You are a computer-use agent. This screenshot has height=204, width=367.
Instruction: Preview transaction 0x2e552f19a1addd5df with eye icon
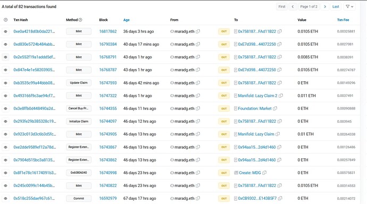point(6,57)
